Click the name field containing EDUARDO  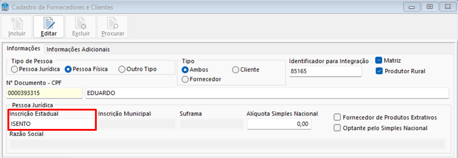[x=267, y=93]
